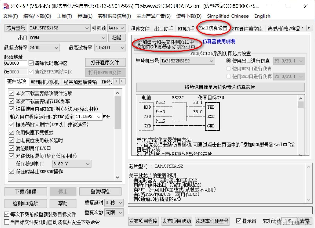Open the 最低波特率 2400 dropdown
The height and width of the screenshot is (228, 315).
point(44,48)
